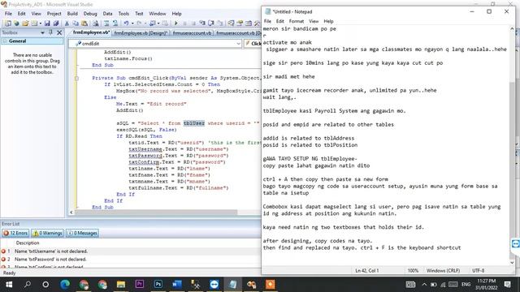Viewport: 520px width, 292px height.
Task: Toggle the 0 Messages filter button
Action: pos(82,233)
